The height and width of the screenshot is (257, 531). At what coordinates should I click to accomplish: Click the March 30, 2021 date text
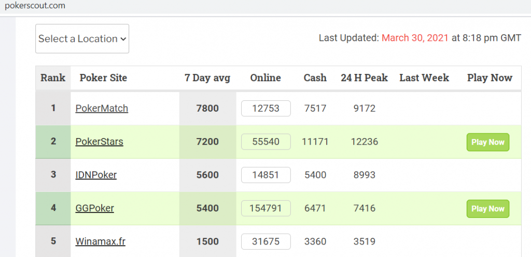click(415, 38)
